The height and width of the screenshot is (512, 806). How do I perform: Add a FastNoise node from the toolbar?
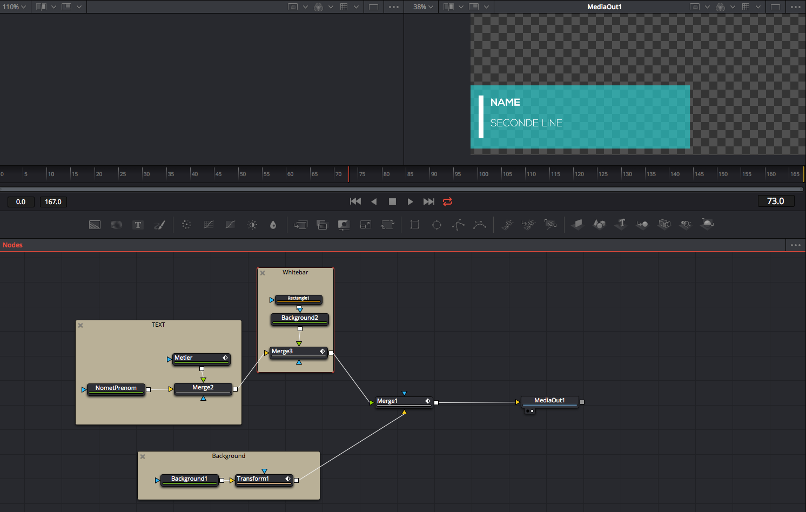(116, 225)
